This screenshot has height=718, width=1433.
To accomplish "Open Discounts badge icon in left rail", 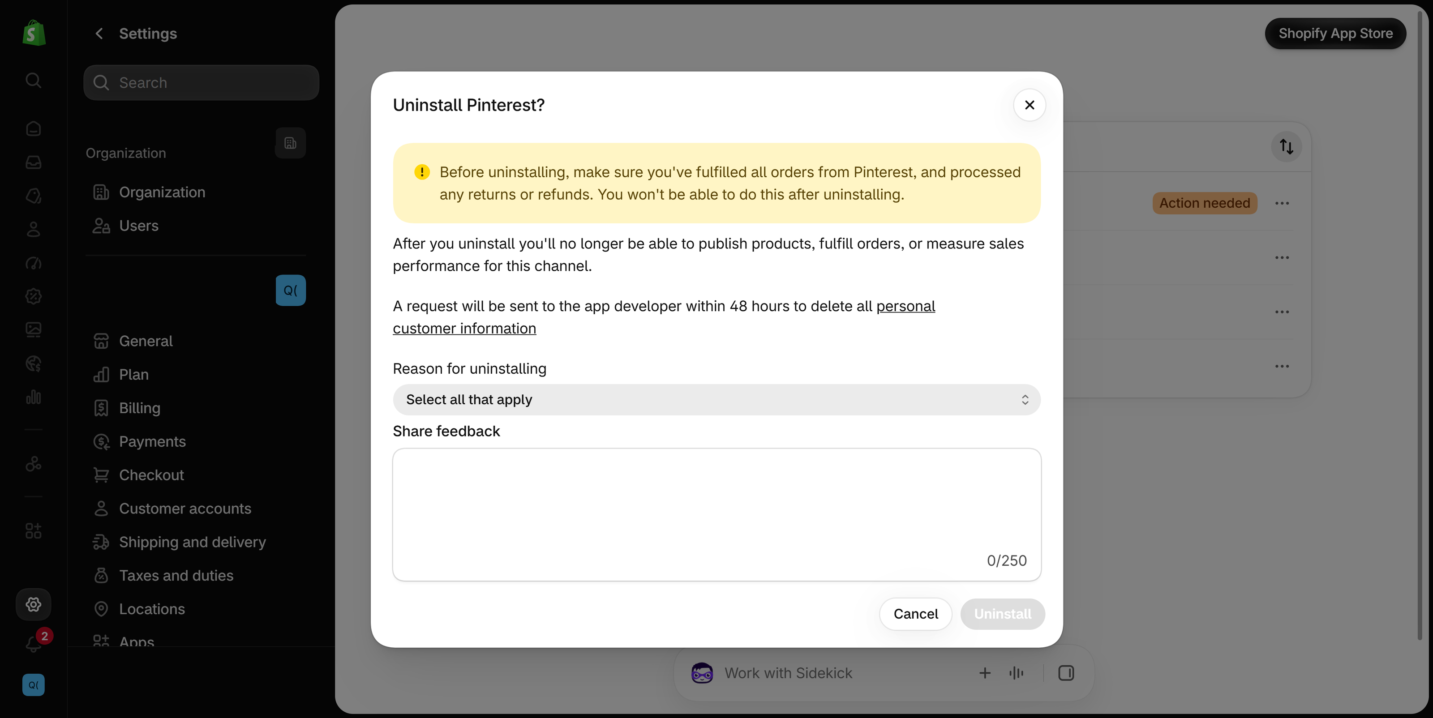I will 34,296.
